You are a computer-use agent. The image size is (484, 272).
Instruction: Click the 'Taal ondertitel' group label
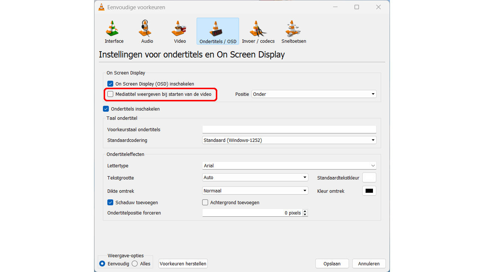click(122, 118)
